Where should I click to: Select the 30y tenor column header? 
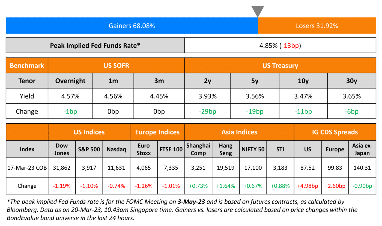[352, 81]
